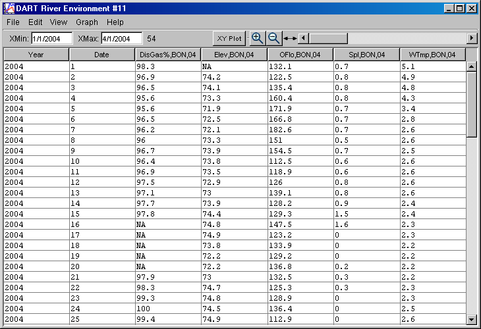The image size is (481, 329).
Task: Open the Help menu
Action: 115,22
